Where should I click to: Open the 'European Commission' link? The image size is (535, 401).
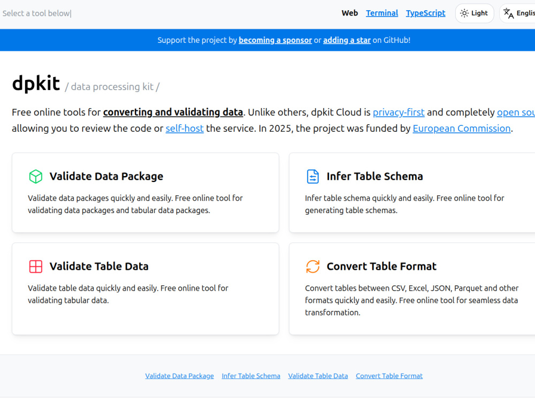(x=462, y=128)
